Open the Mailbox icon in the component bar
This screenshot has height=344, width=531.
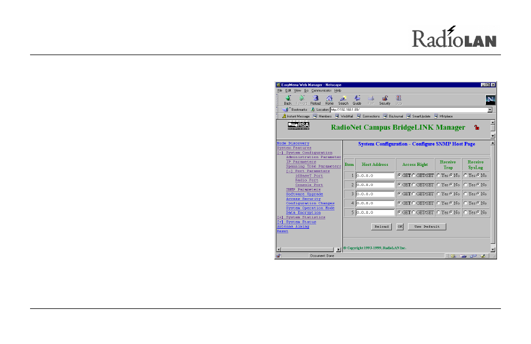click(463, 256)
